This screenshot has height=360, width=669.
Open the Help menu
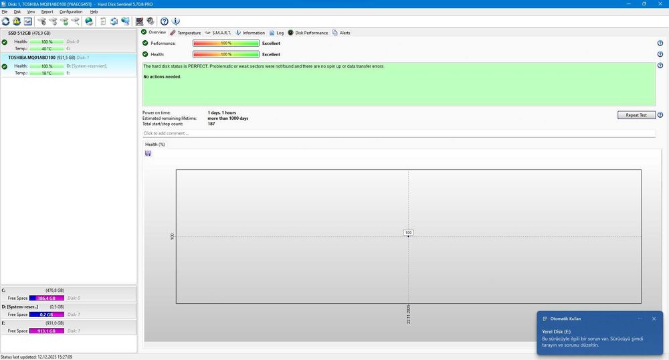(x=94, y=12)
